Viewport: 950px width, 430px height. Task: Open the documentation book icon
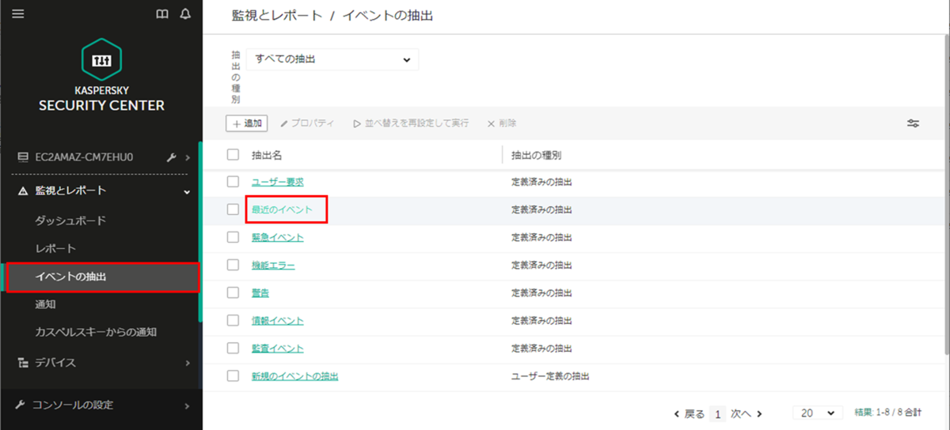point(162,14)
